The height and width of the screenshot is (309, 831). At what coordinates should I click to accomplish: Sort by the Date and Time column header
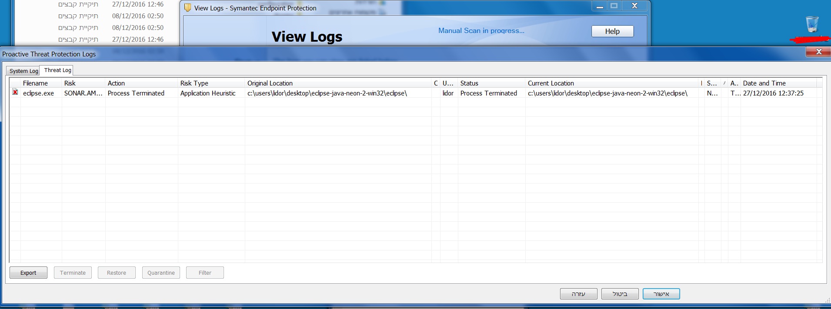pyautogui.click(x=778, y=83)
